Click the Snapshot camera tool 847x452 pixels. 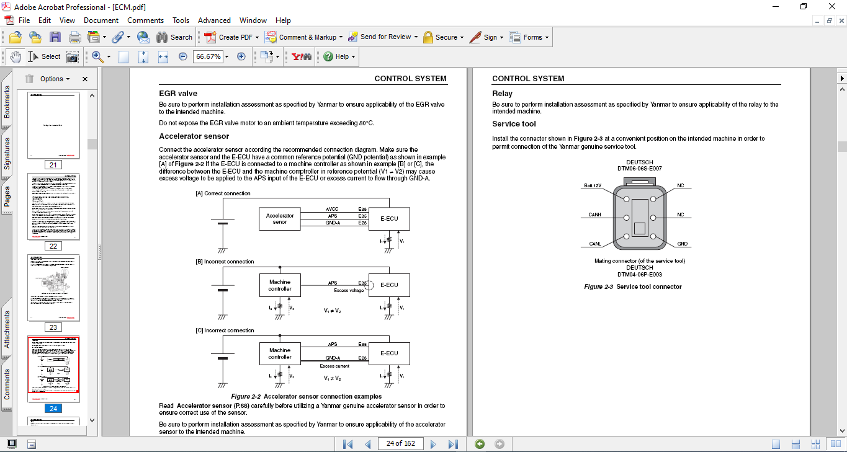(73, 56)
